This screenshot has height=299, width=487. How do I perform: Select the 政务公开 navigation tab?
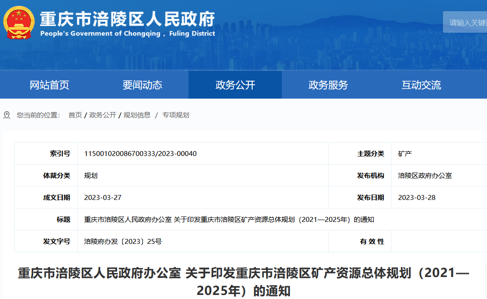tap(235, 85)
